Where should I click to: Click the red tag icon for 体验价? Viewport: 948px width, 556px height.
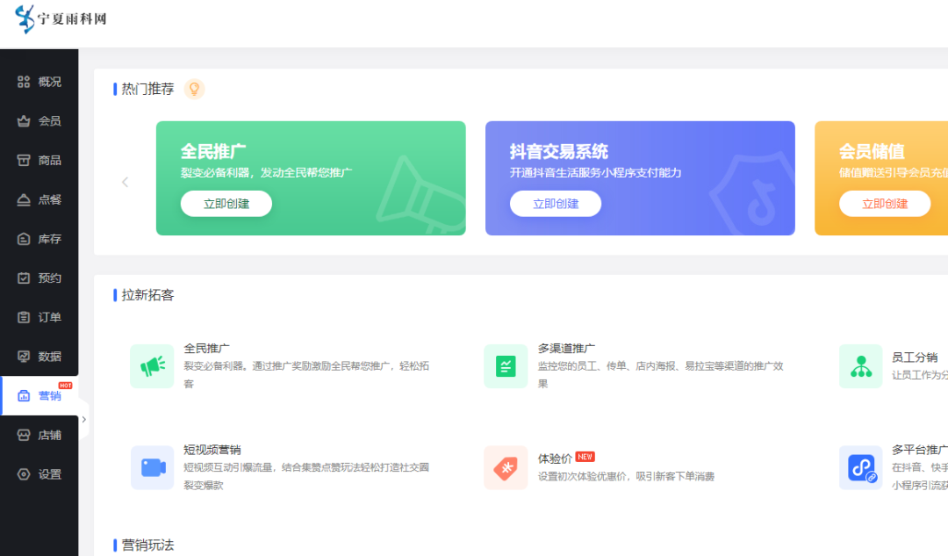coord(506,467)
